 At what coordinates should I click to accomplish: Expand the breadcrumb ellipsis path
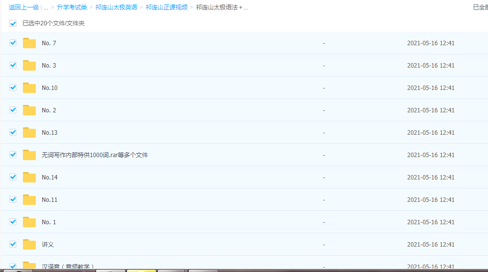click(46, 7)
